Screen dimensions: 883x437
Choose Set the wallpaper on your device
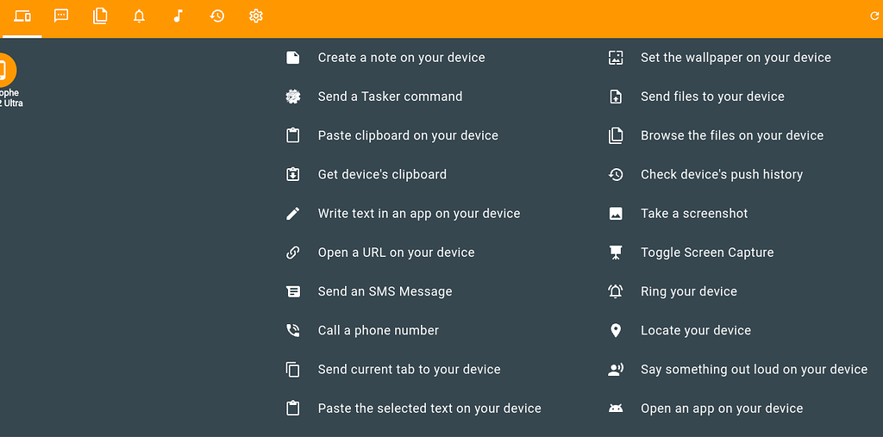click(736, 58)
